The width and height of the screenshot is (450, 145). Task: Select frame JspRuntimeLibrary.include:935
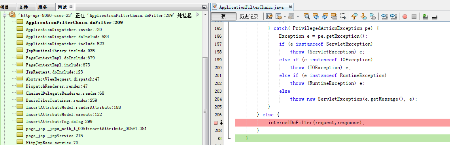point(60,51)
